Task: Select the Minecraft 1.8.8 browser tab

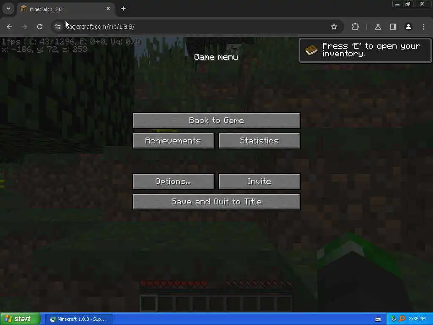Action: [x=66, y=9]
